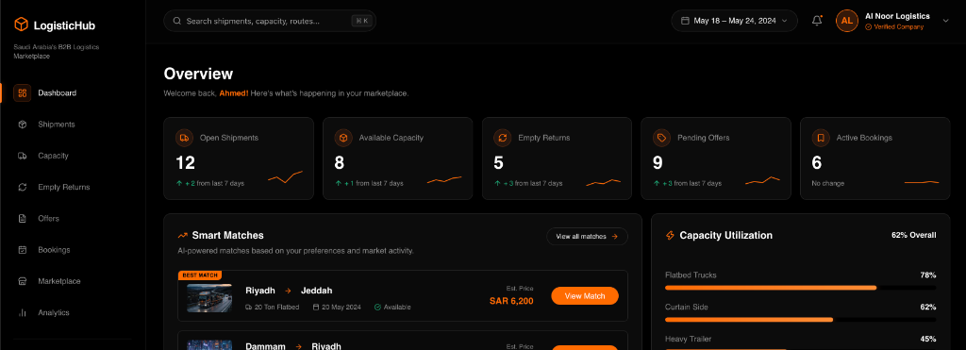The image size is (966, 350).
Task: Navigate to Empty Returns in sidebar
Action: [73, 188]
